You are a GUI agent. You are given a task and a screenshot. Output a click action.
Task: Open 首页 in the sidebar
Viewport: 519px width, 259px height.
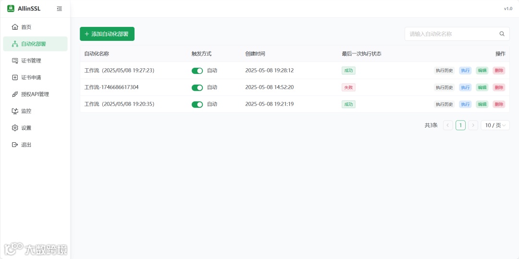(x=35, y=27)
